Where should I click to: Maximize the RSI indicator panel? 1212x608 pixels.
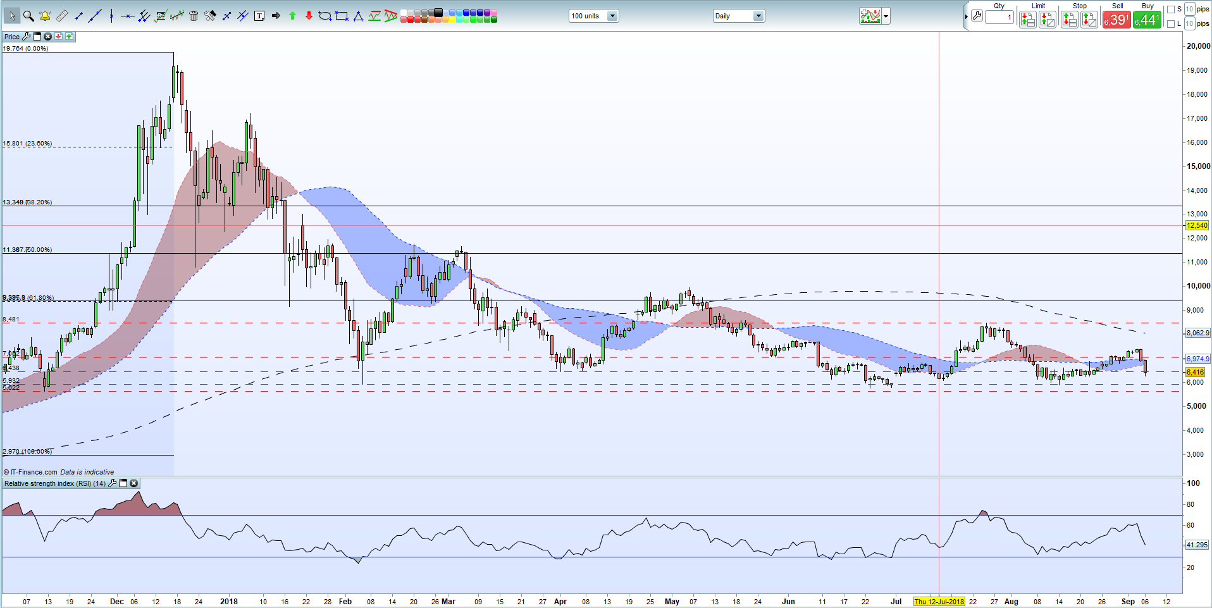[x=123, y=483]
